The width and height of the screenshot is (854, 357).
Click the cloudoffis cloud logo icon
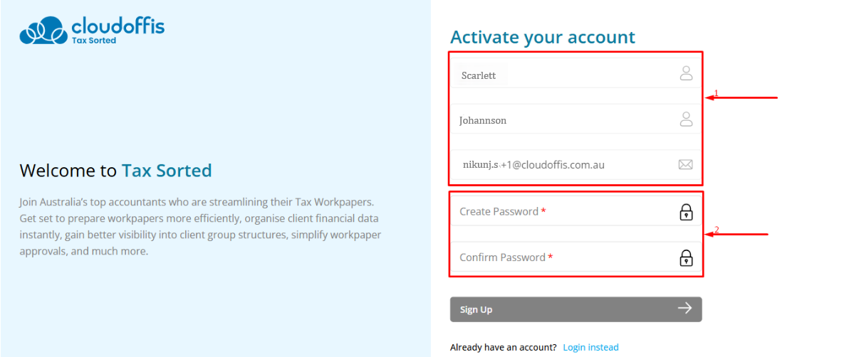44,31
